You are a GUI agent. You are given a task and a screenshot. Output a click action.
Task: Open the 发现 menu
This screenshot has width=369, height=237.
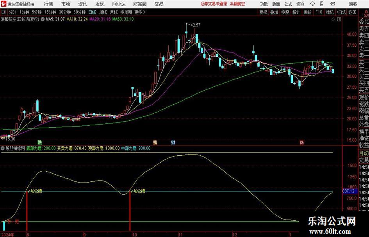pos(100,4)
